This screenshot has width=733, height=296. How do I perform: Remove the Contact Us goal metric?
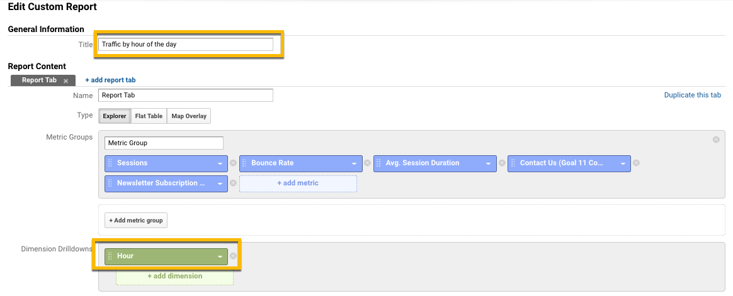(636, 163)
